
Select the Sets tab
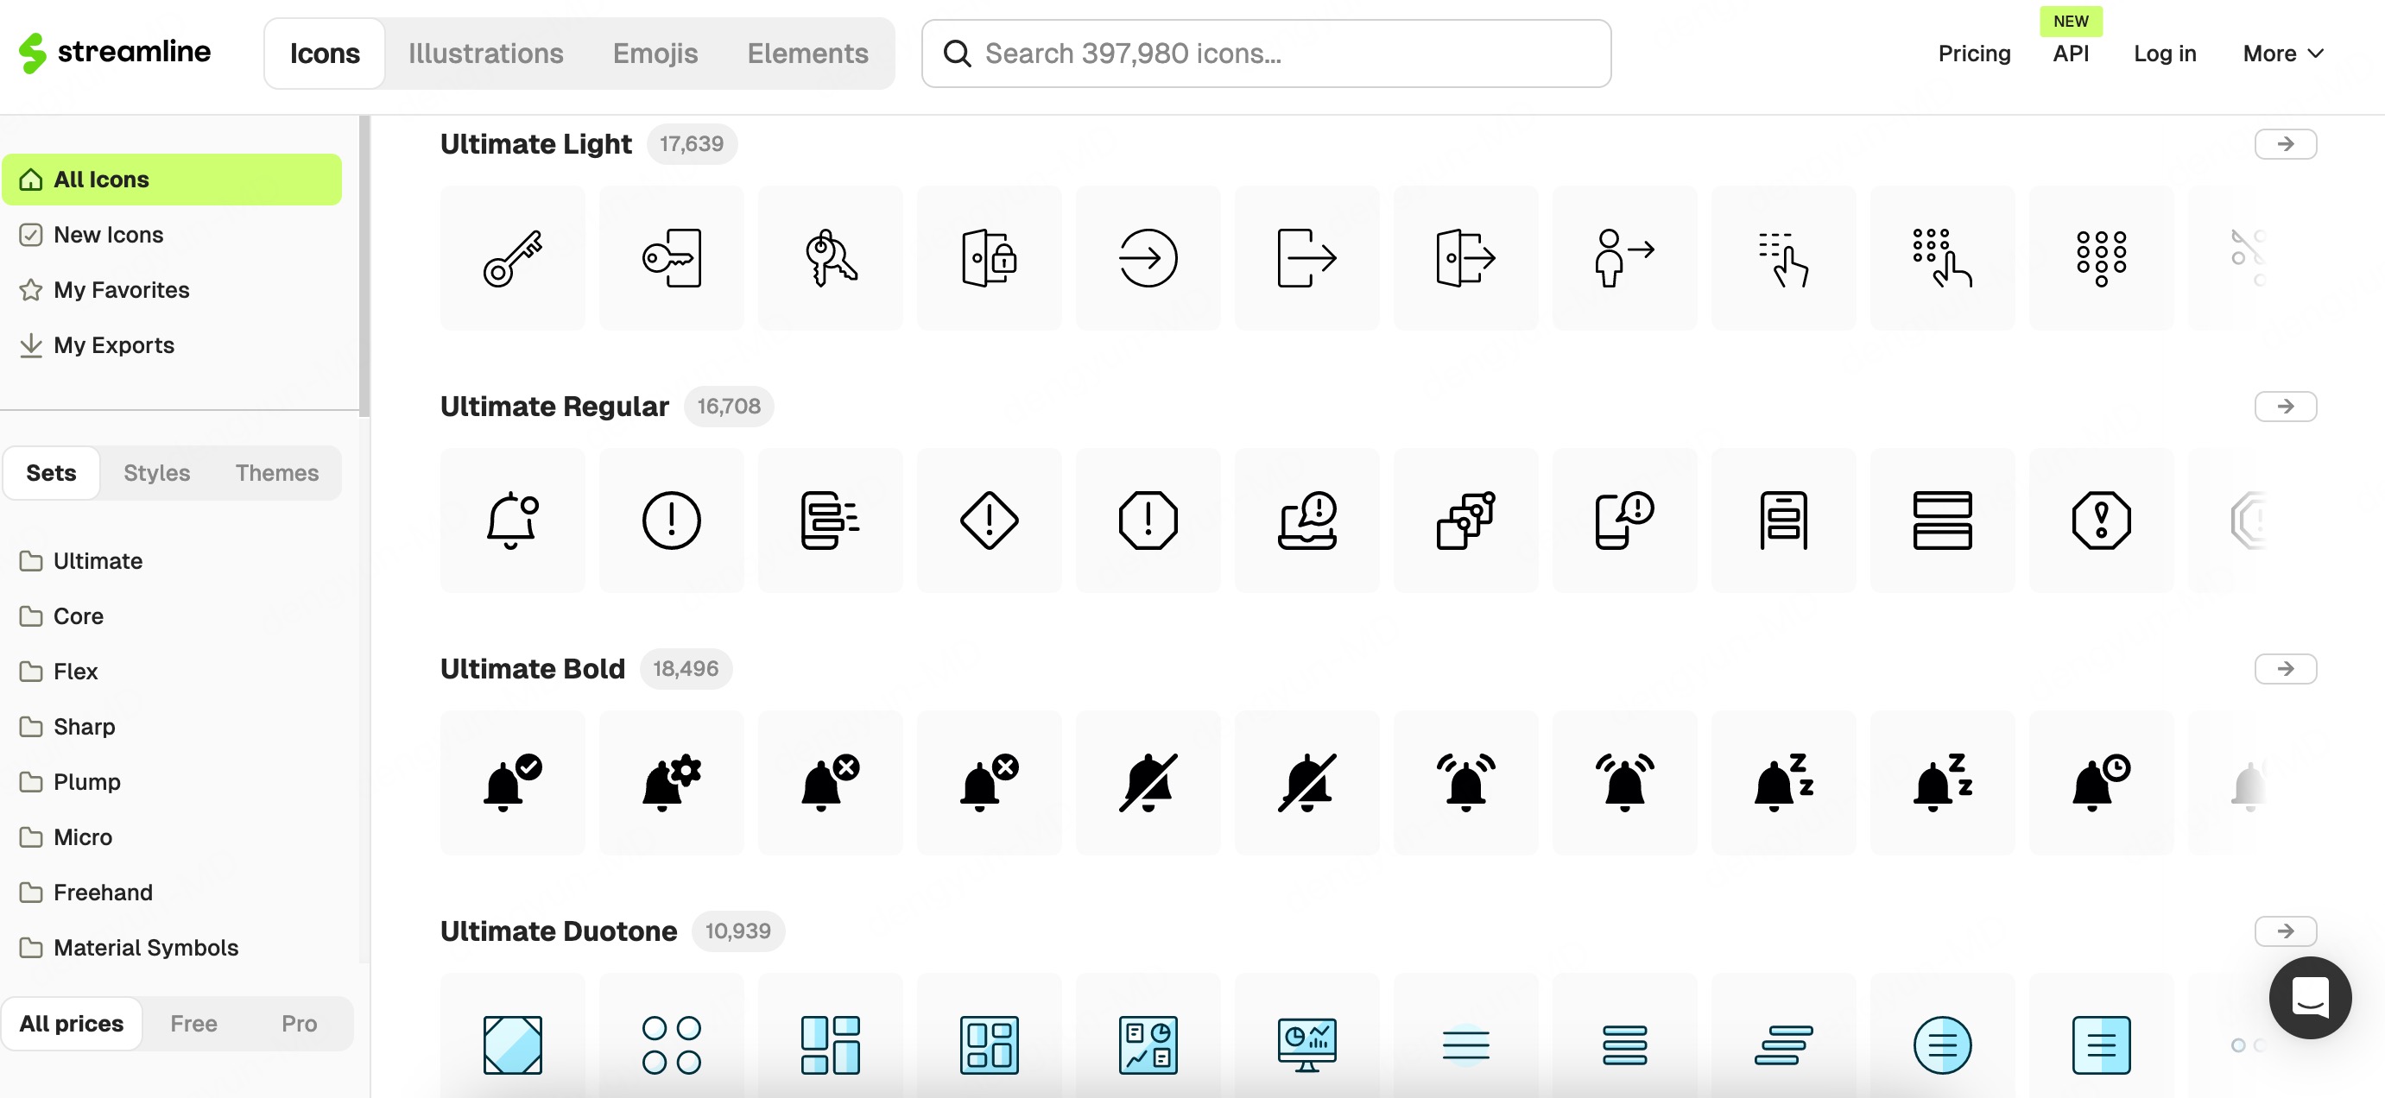pyautogui.click(x=51, y=472)
